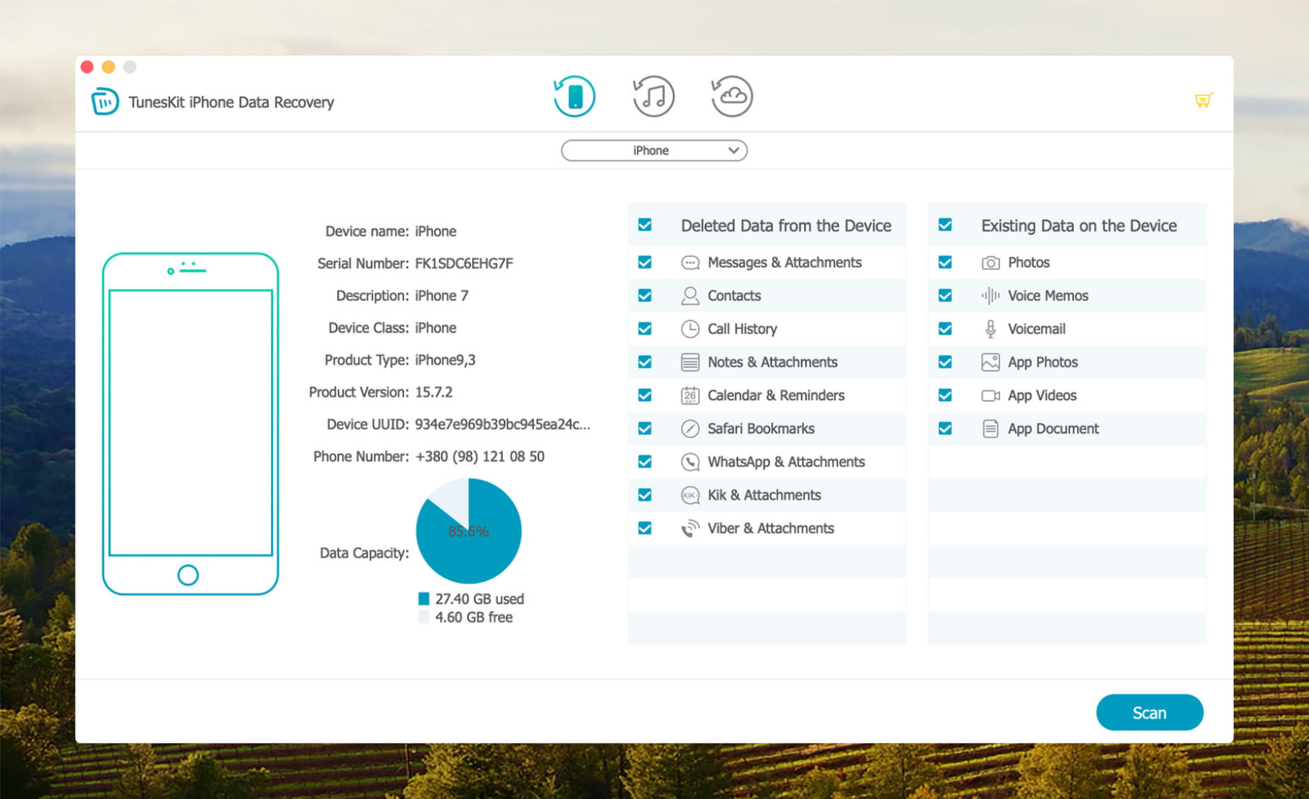Uncheck Messages & Attachments checkbox

(x=645, y=262)
